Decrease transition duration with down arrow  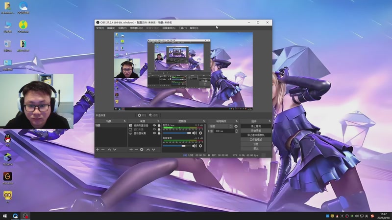[237, 132]
